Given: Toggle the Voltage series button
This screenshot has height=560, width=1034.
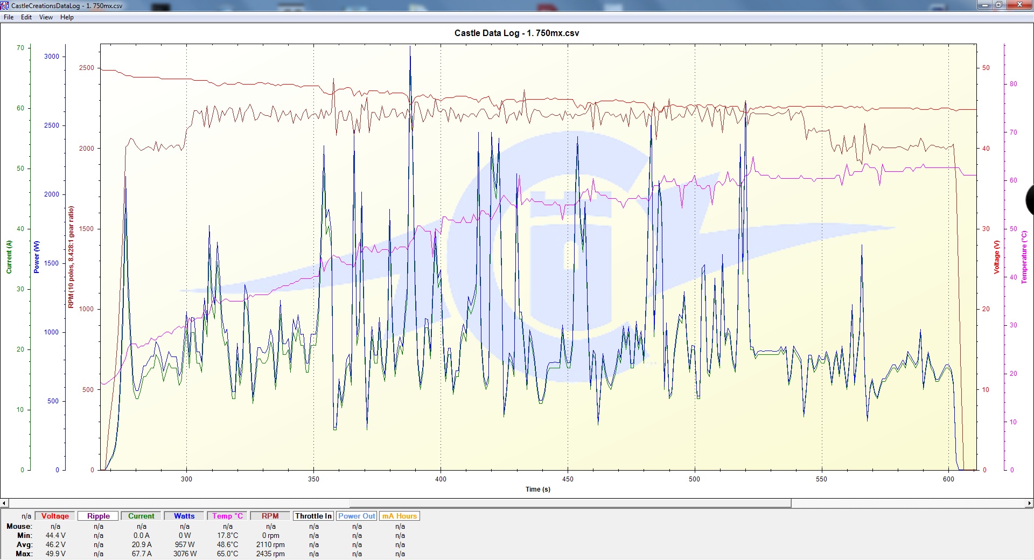Looking at the screenshot, I should pyautogui.click(x=55, y=516).
